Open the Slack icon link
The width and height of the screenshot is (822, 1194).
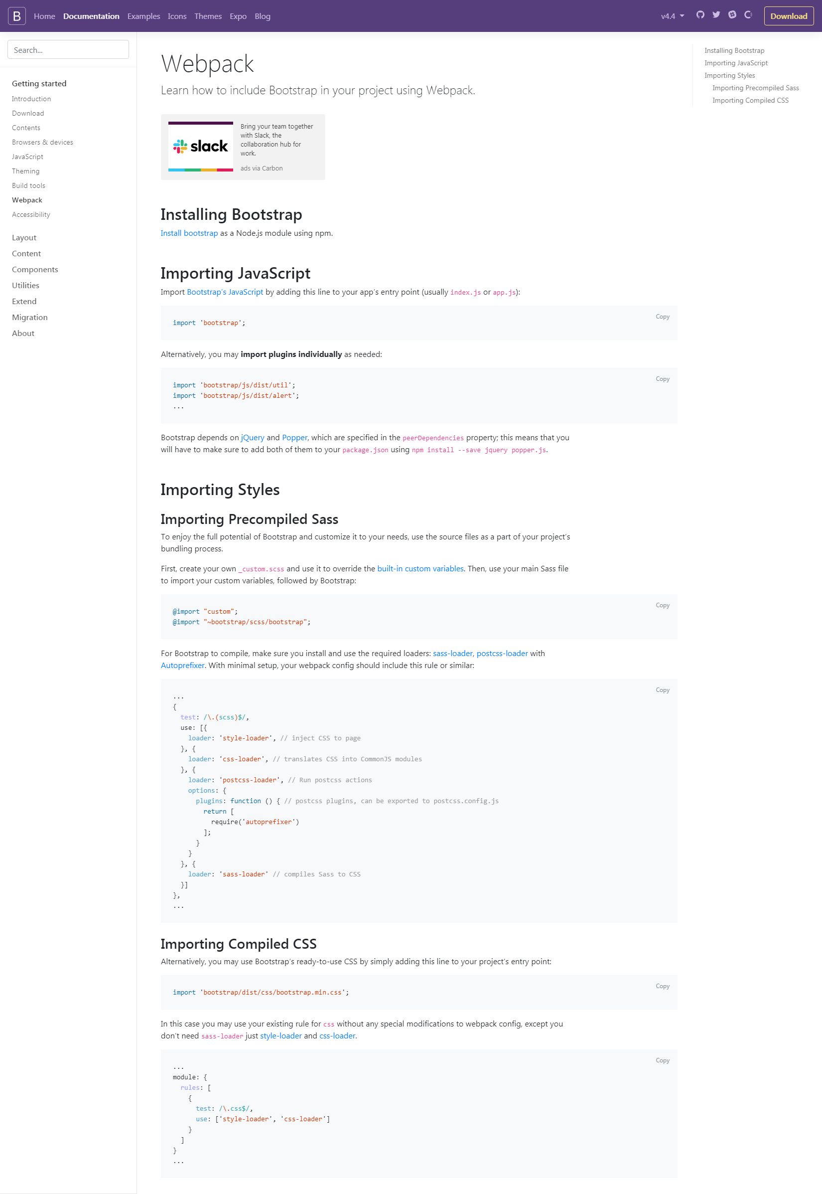732,15
